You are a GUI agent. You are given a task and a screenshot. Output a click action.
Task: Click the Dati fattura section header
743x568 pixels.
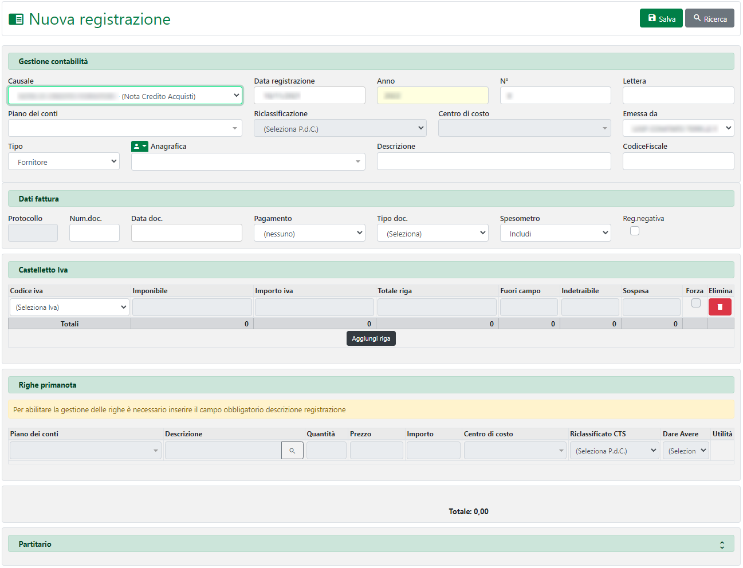[371, 199]
